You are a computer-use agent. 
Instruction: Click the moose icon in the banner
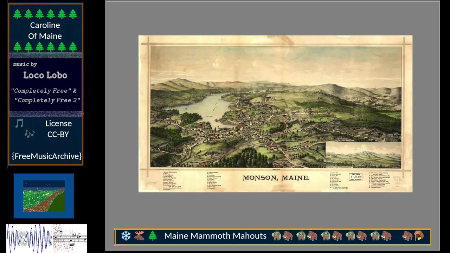tap(139, 236)
